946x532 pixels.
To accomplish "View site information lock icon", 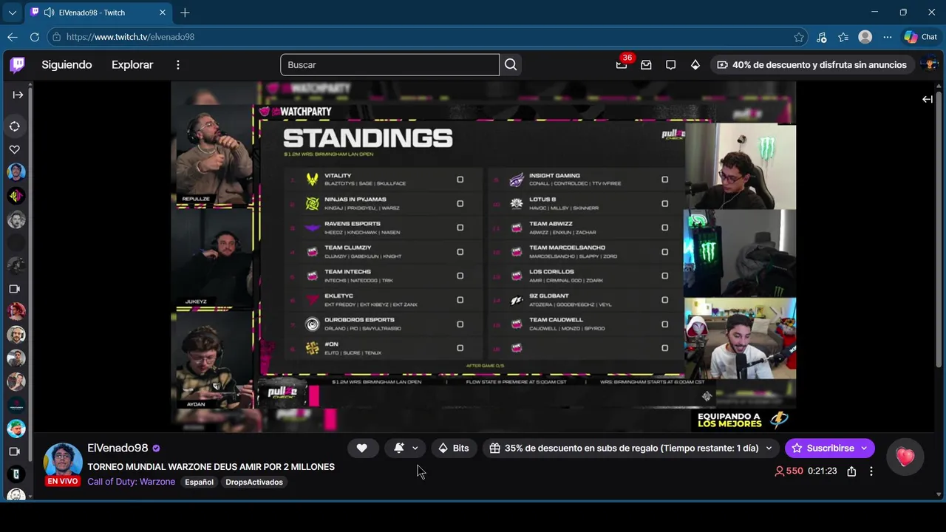I will tap(57, 37).
